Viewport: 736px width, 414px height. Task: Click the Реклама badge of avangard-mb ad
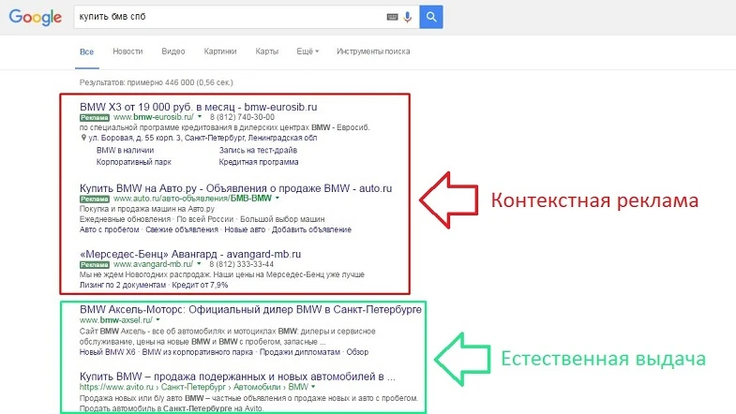[95, 263]
